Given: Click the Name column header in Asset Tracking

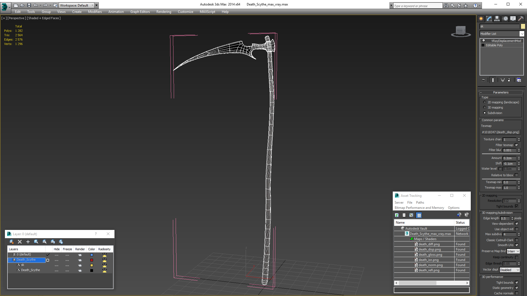Looking at the screenshot, I should pos(424,222).
